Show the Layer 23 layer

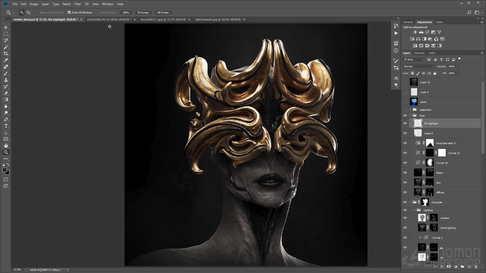coord(405,82)
